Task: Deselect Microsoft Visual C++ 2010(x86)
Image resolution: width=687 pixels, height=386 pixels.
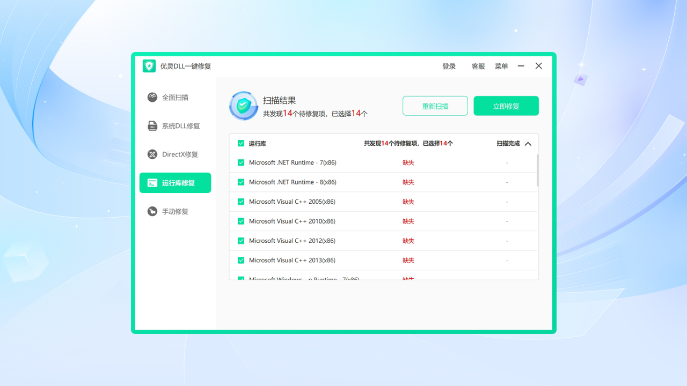Action: [241, 221]
